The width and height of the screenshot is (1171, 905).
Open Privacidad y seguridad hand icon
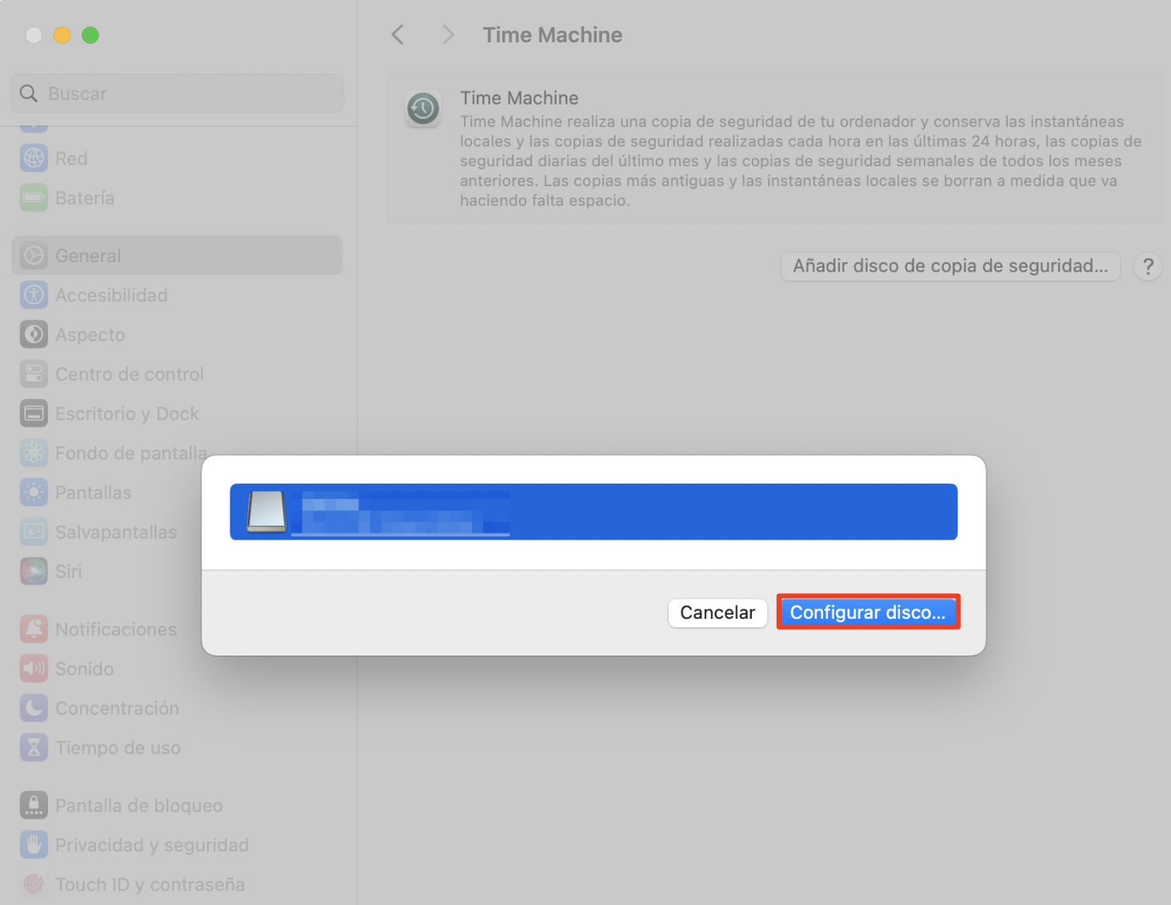tap(34, 845)
